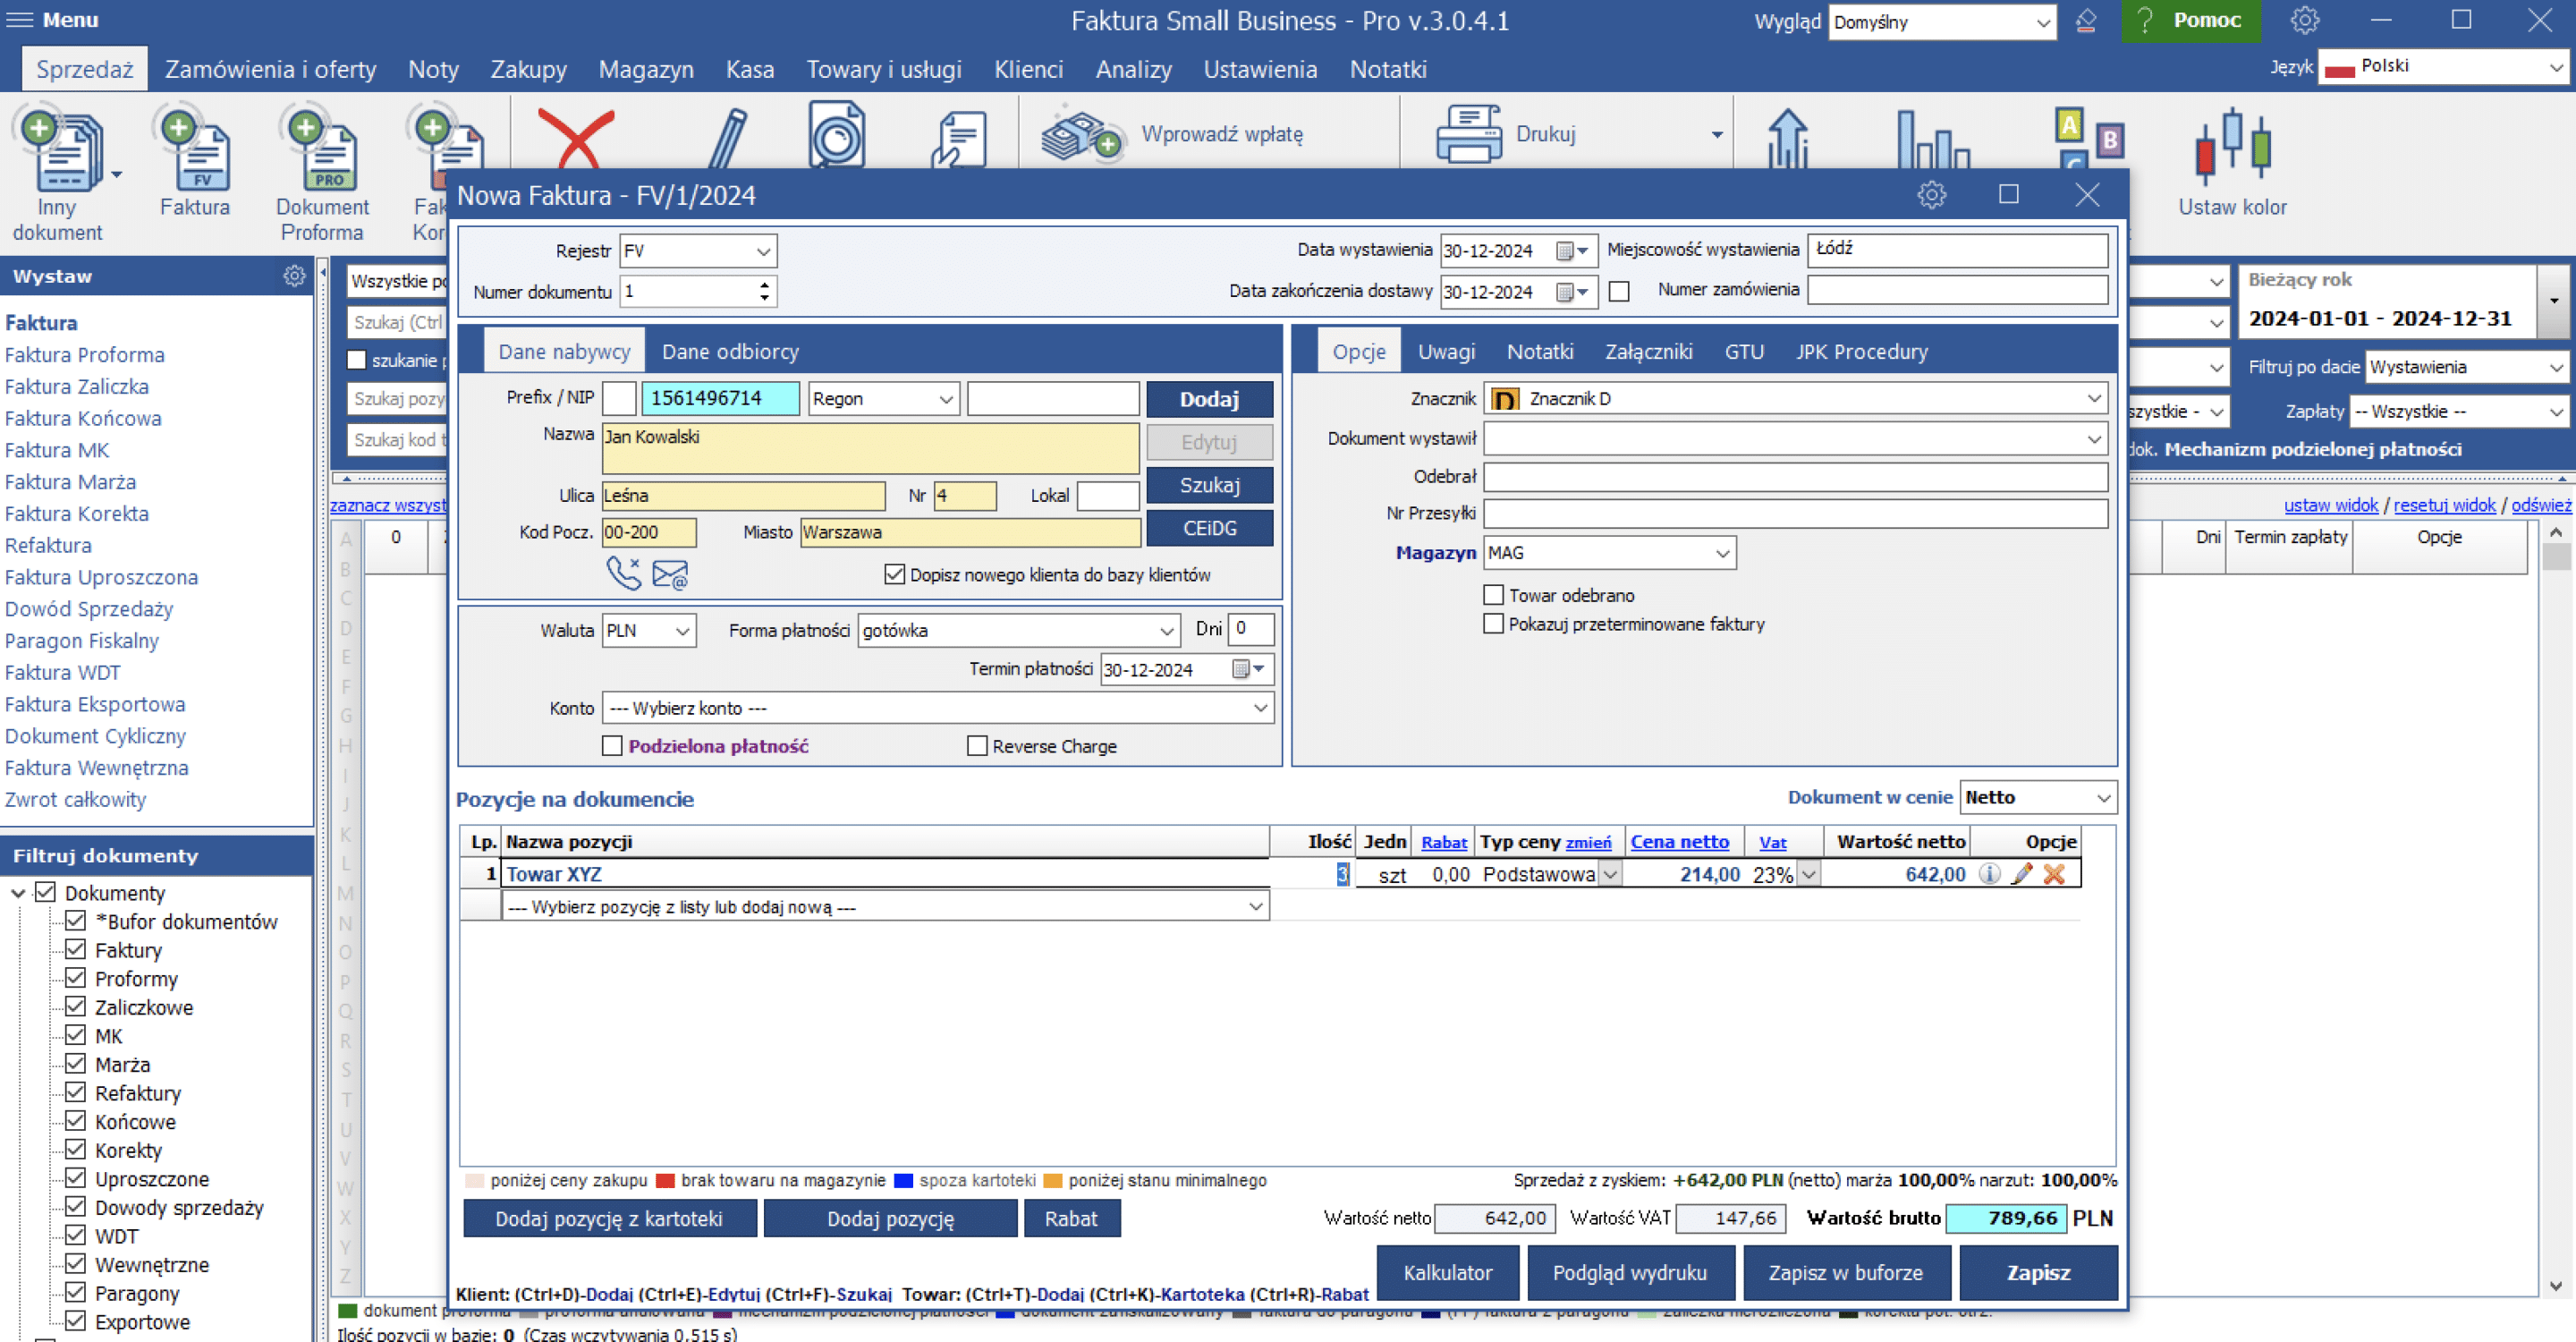The width and height of the screenshot is (2576, 1342).
Task: Click the Wystaw panel gear icon
Action: click(294, 276)
